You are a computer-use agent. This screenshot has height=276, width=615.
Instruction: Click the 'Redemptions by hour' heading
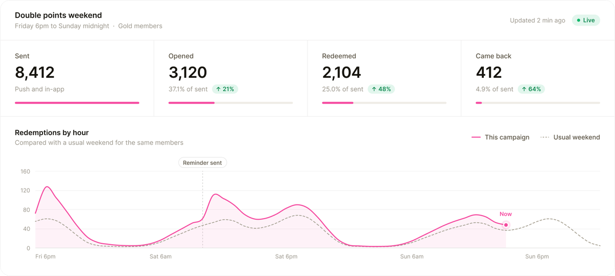tap(52, 133)
